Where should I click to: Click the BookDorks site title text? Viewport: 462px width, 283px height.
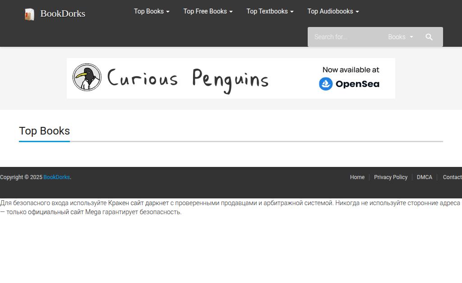pos(63,13)
